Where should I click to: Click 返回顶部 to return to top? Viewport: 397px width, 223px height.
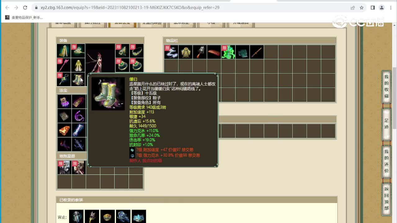point(386,199)
